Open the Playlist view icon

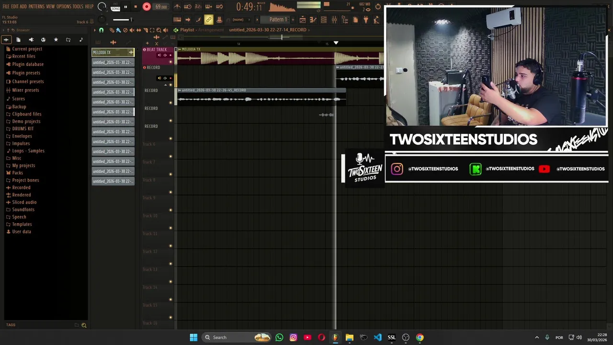tap(303, 20)
